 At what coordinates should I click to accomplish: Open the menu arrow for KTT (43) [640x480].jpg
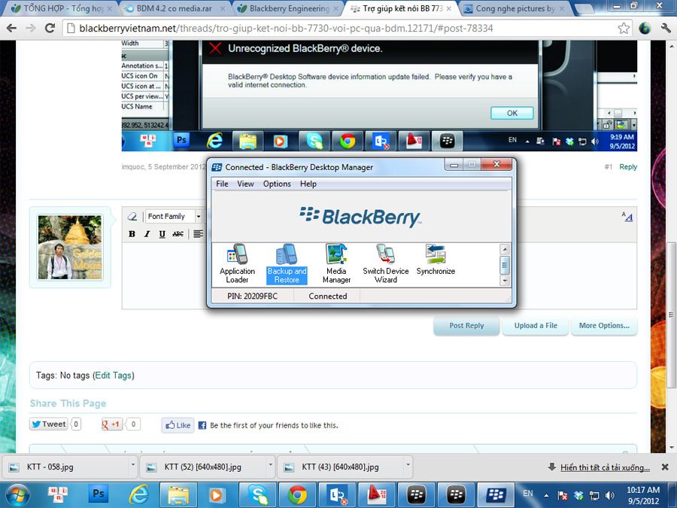[x=408, y=465]
